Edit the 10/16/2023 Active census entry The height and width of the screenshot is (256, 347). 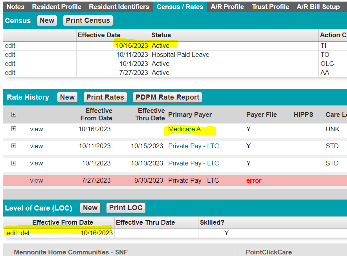10,45
